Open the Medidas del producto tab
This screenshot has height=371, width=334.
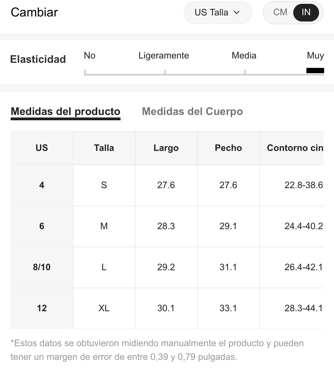(65, 111)
